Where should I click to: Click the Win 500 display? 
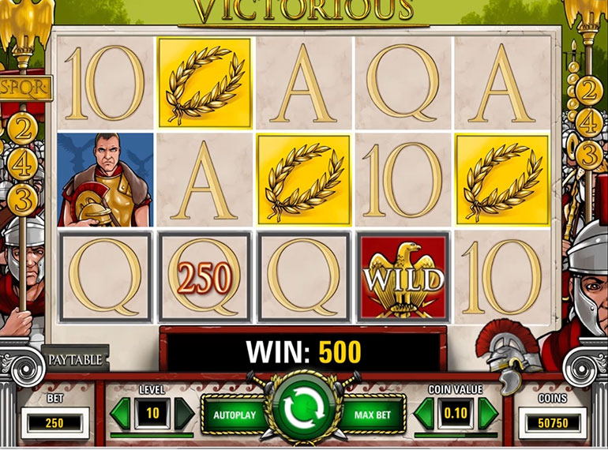[304, 351]
